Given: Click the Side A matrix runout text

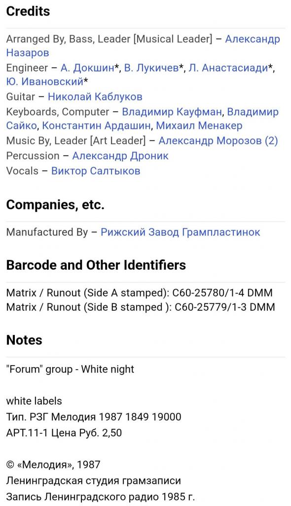Looking at the screenshot, I should pos(139,293).
